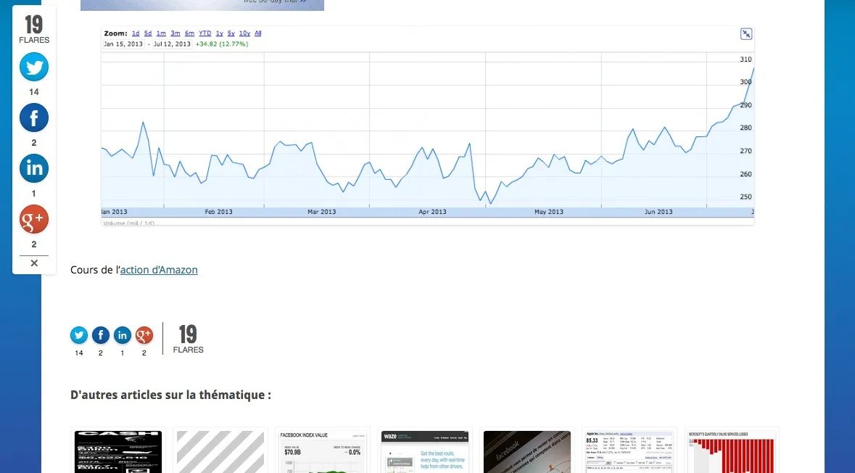Open the Microsoft online services losses thumbnail
855x473 pixels.
732,452
